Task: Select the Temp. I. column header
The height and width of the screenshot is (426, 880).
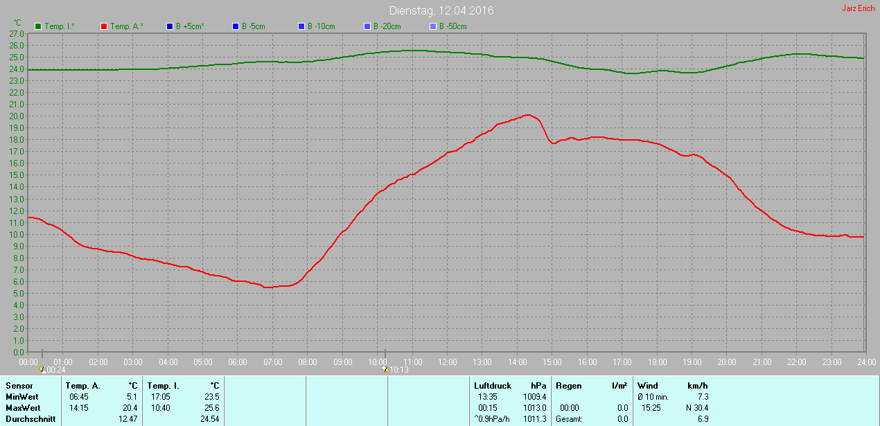Action: pos(164,386)
